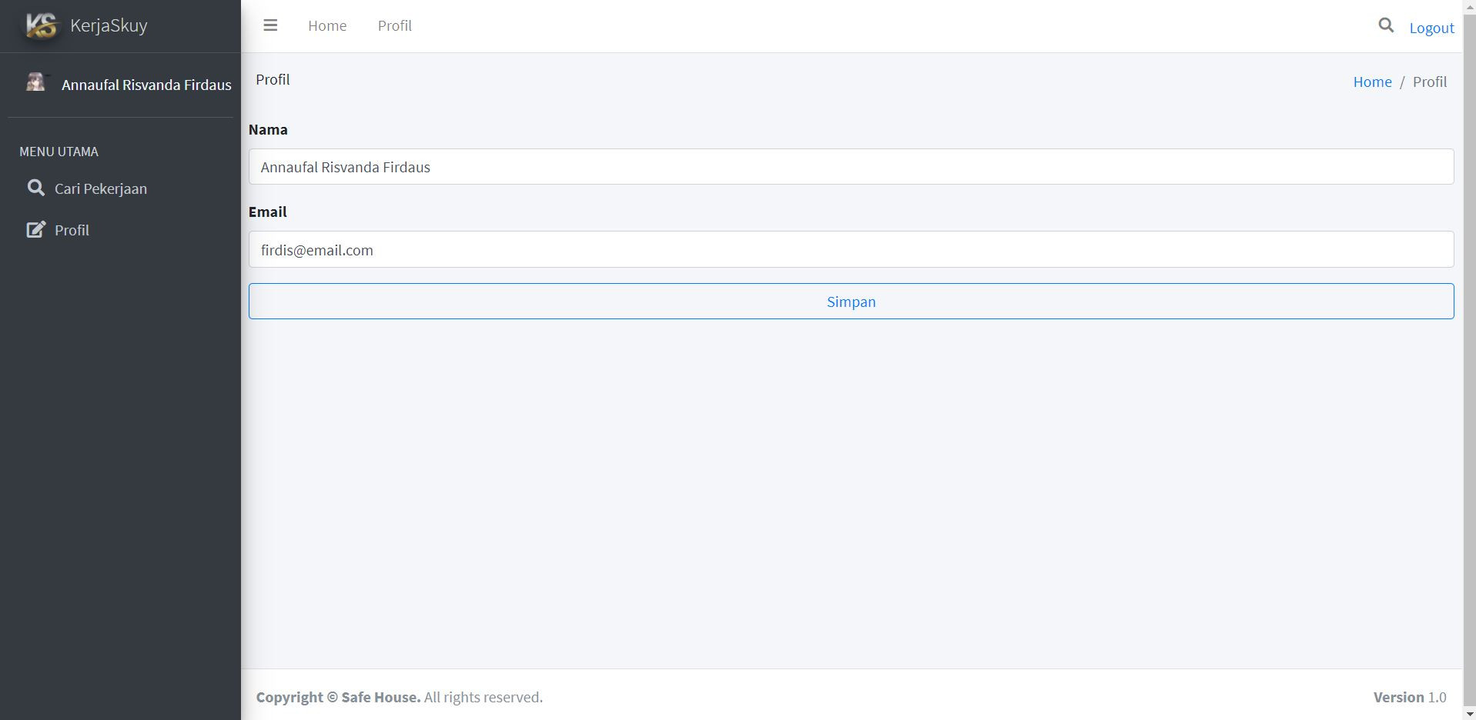The width and height of the screenshot is (1476, 720).
Task: Click the scrollbar down arrow
Action: tap(1469, 715)
